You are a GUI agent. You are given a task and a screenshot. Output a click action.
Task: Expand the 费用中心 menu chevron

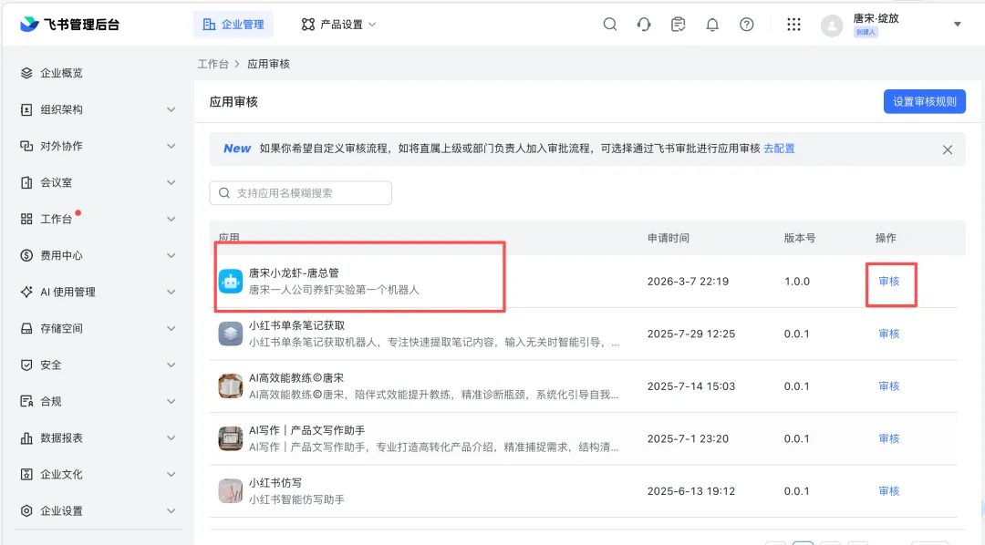[171, 255]
